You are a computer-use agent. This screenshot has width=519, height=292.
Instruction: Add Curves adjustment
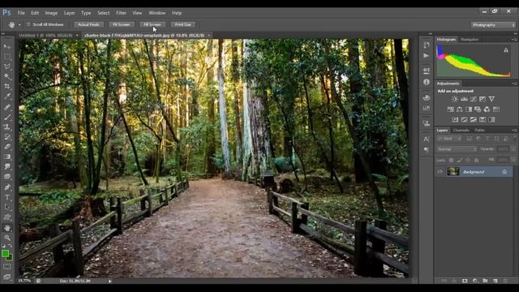pos(474,99)
